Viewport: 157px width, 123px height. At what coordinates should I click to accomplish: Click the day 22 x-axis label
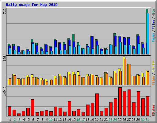pos(106,120)
